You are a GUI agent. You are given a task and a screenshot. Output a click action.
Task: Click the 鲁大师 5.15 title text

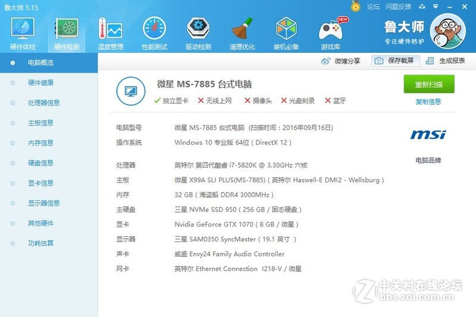tap(21, 8)
